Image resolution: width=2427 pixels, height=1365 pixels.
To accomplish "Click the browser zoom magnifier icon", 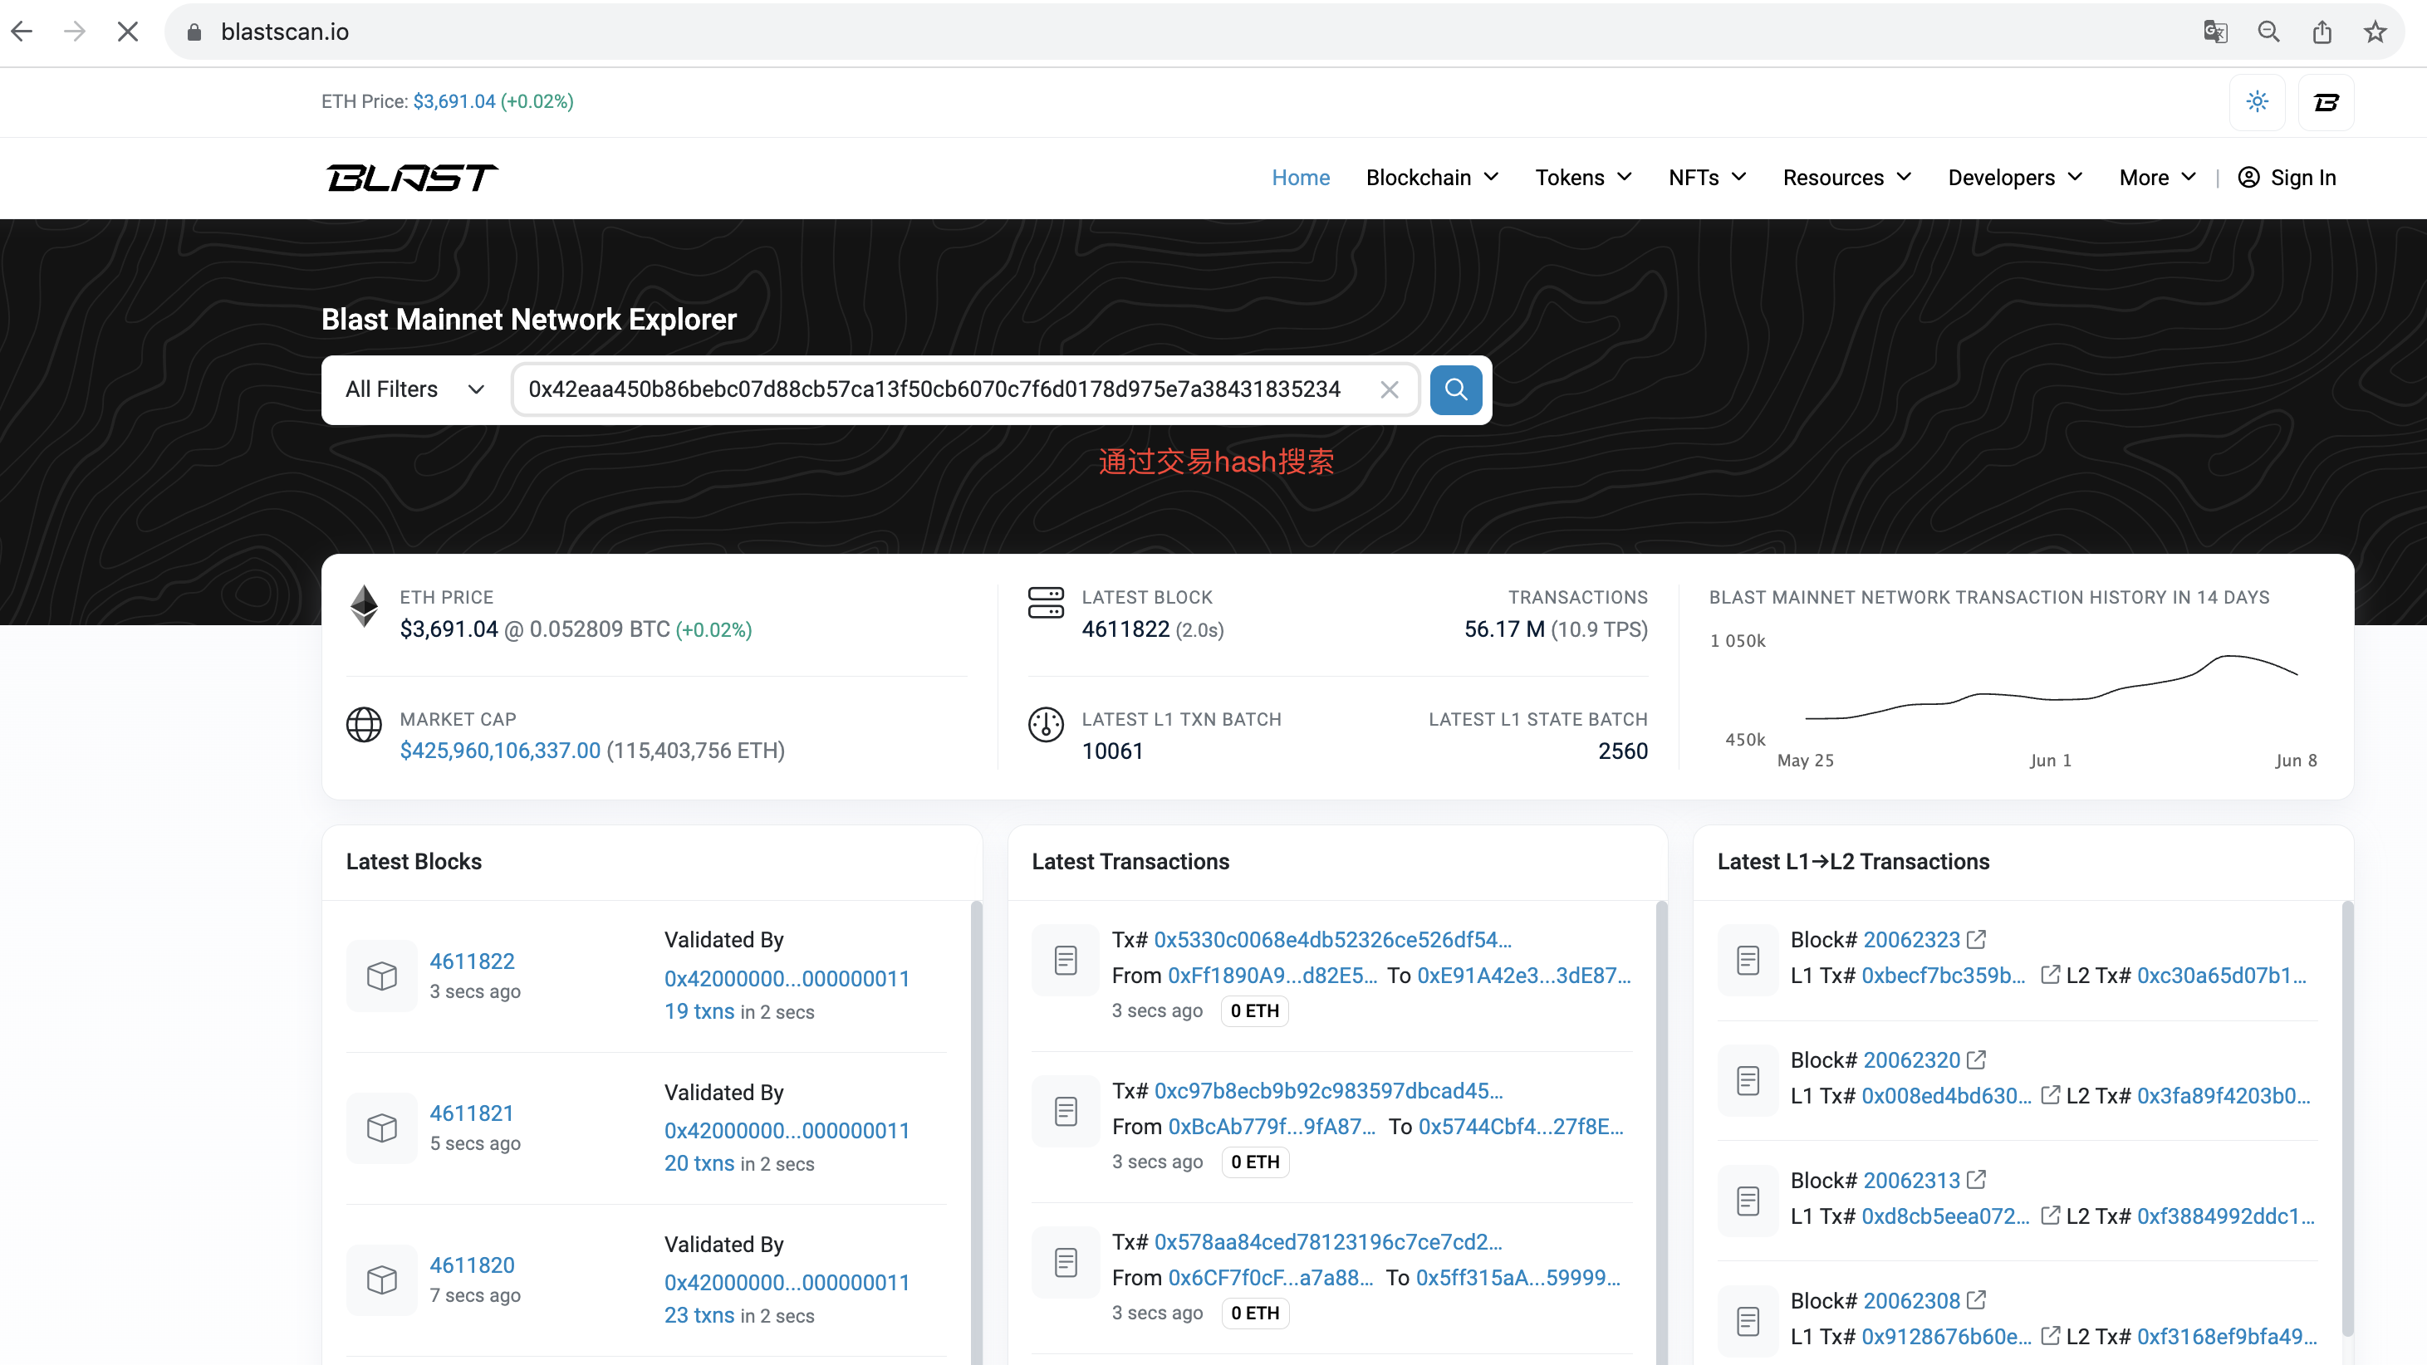I will (x=2268, y=32).
